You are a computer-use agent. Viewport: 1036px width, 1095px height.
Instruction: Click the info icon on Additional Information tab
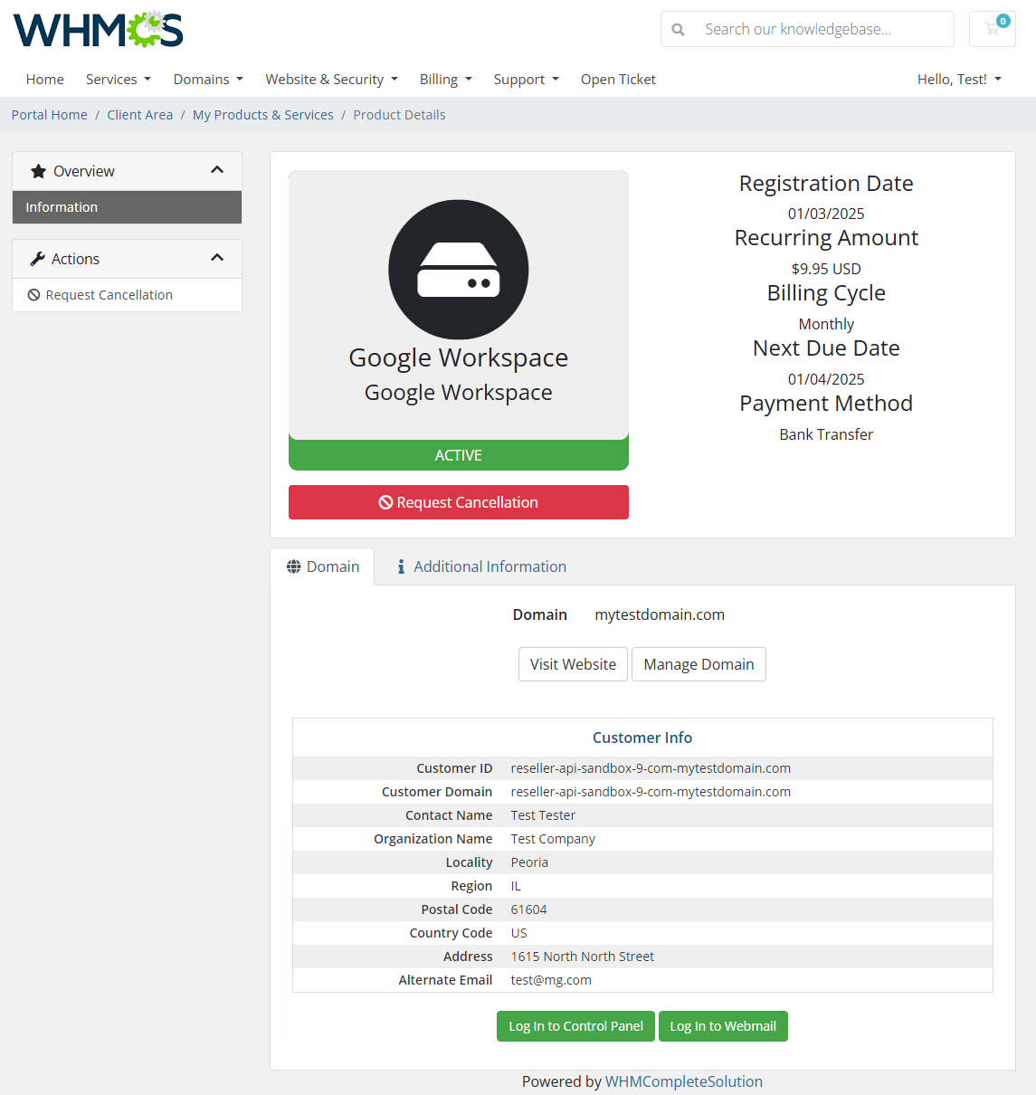tap(401, 566)
